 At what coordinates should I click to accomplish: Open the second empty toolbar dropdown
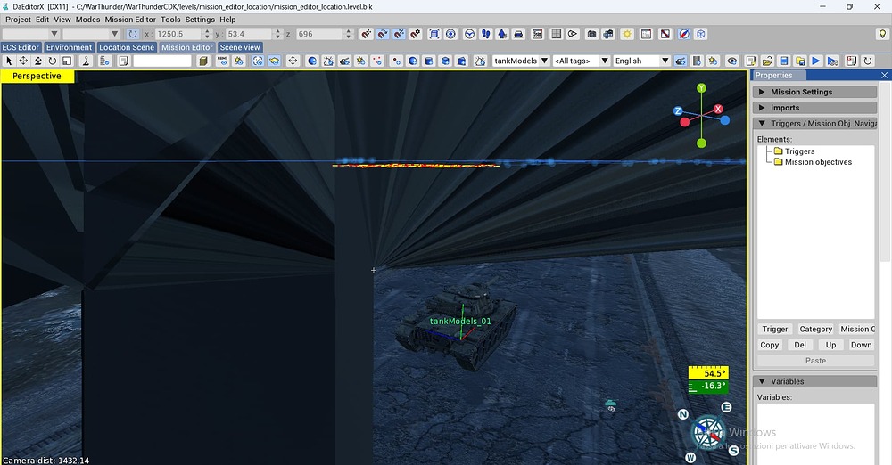click(x=91, y=34)
